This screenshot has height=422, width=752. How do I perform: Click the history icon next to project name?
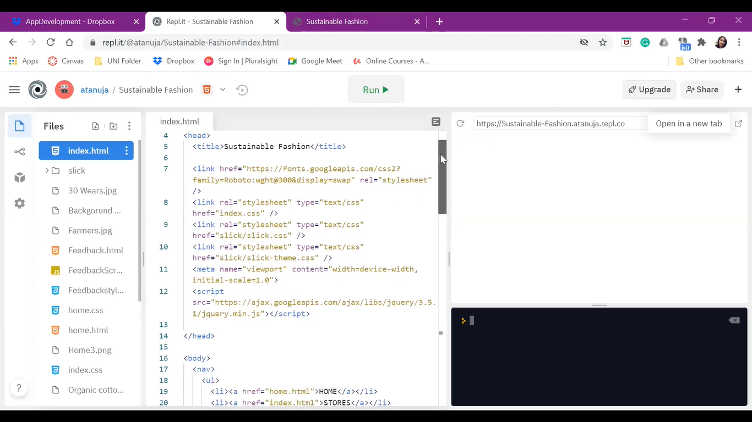tap(242, 90)
